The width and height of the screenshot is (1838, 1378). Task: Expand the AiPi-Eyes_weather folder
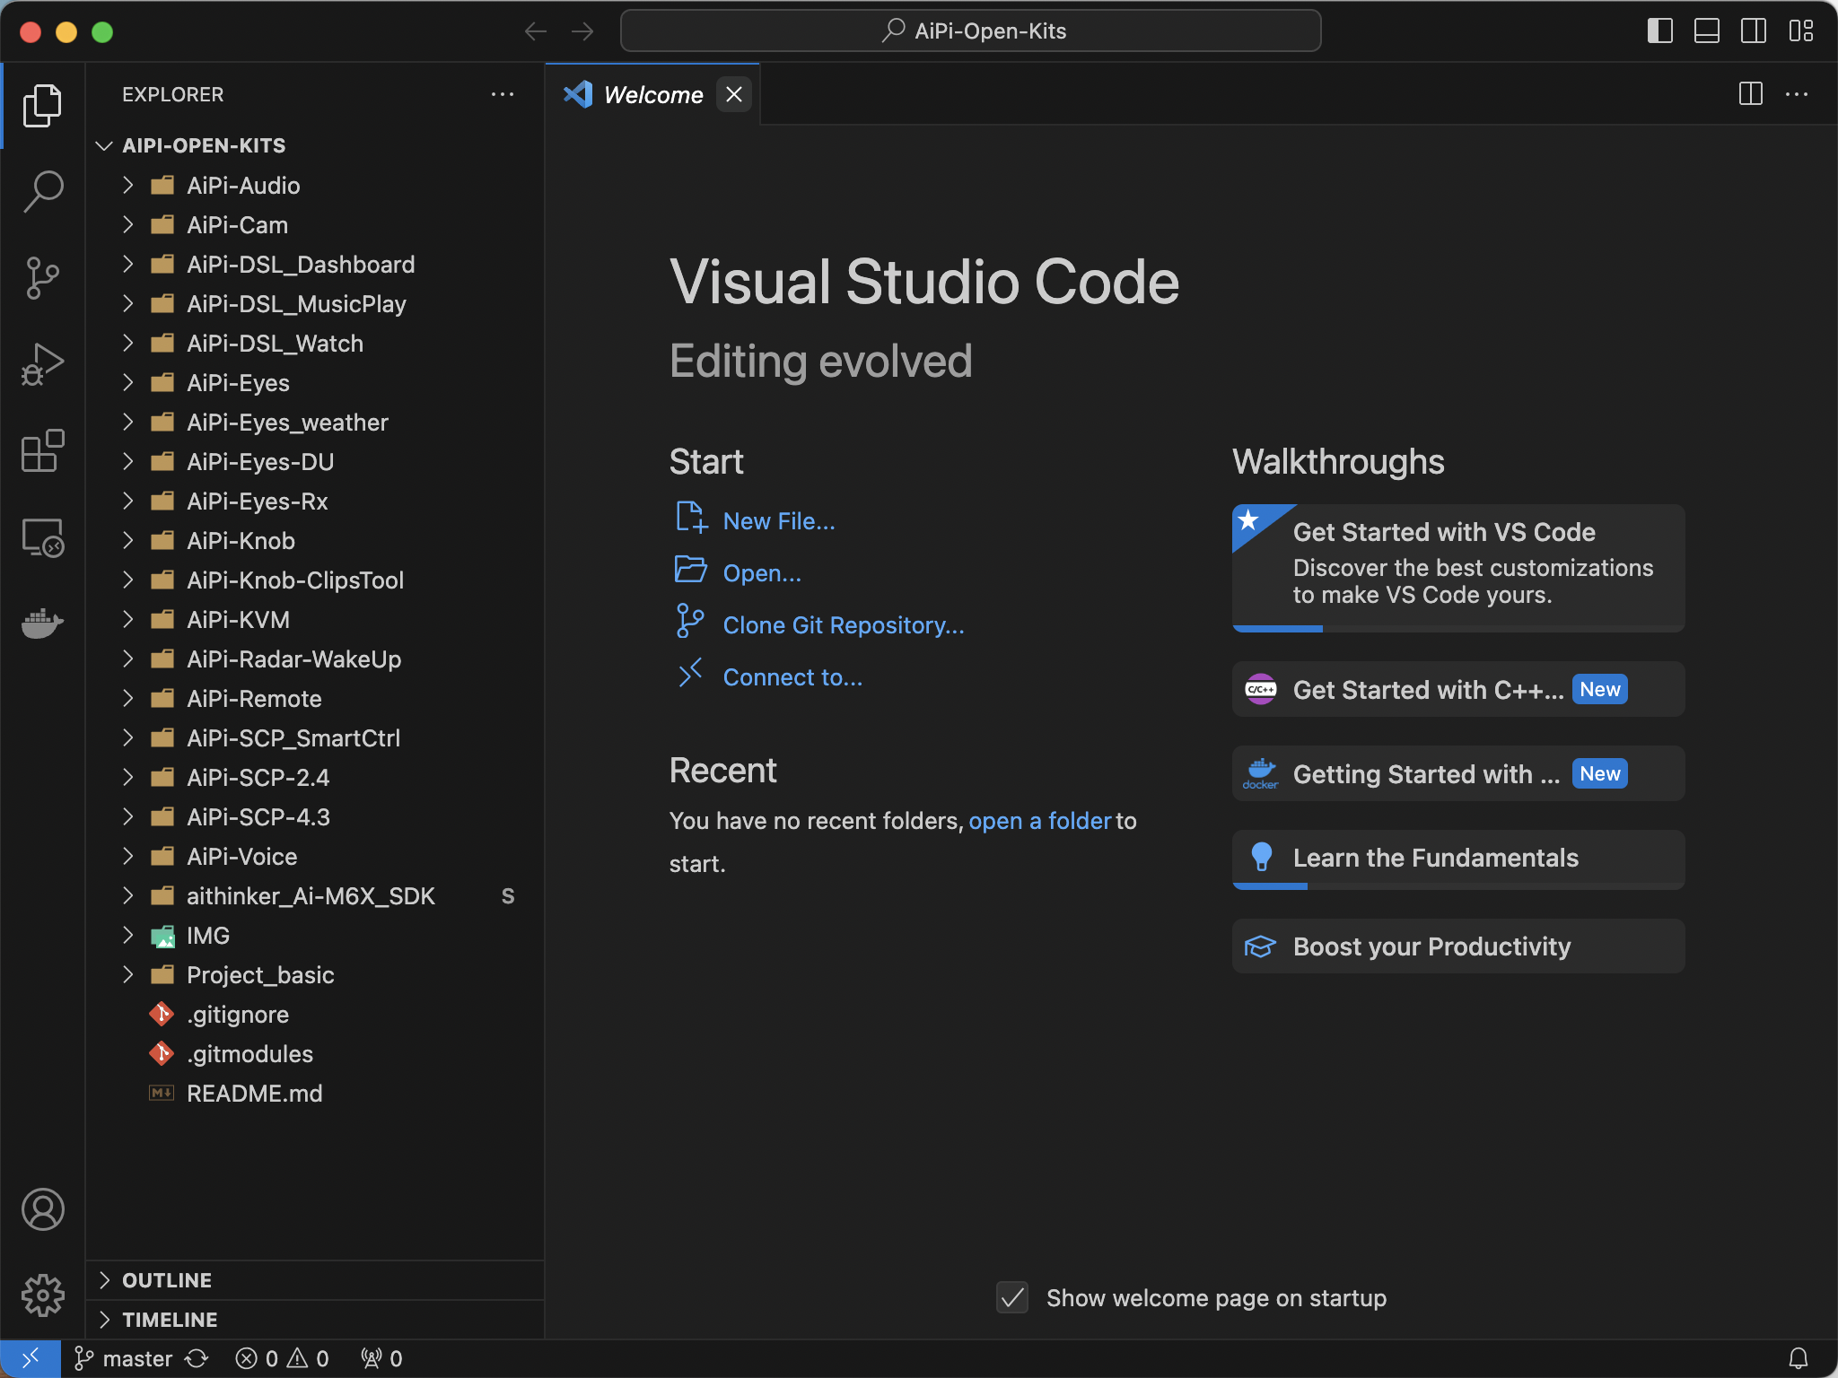127,422
